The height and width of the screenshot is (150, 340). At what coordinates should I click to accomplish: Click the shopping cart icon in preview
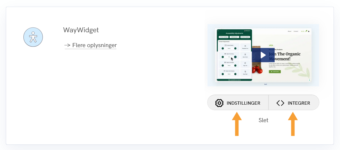tap(306, 31)
